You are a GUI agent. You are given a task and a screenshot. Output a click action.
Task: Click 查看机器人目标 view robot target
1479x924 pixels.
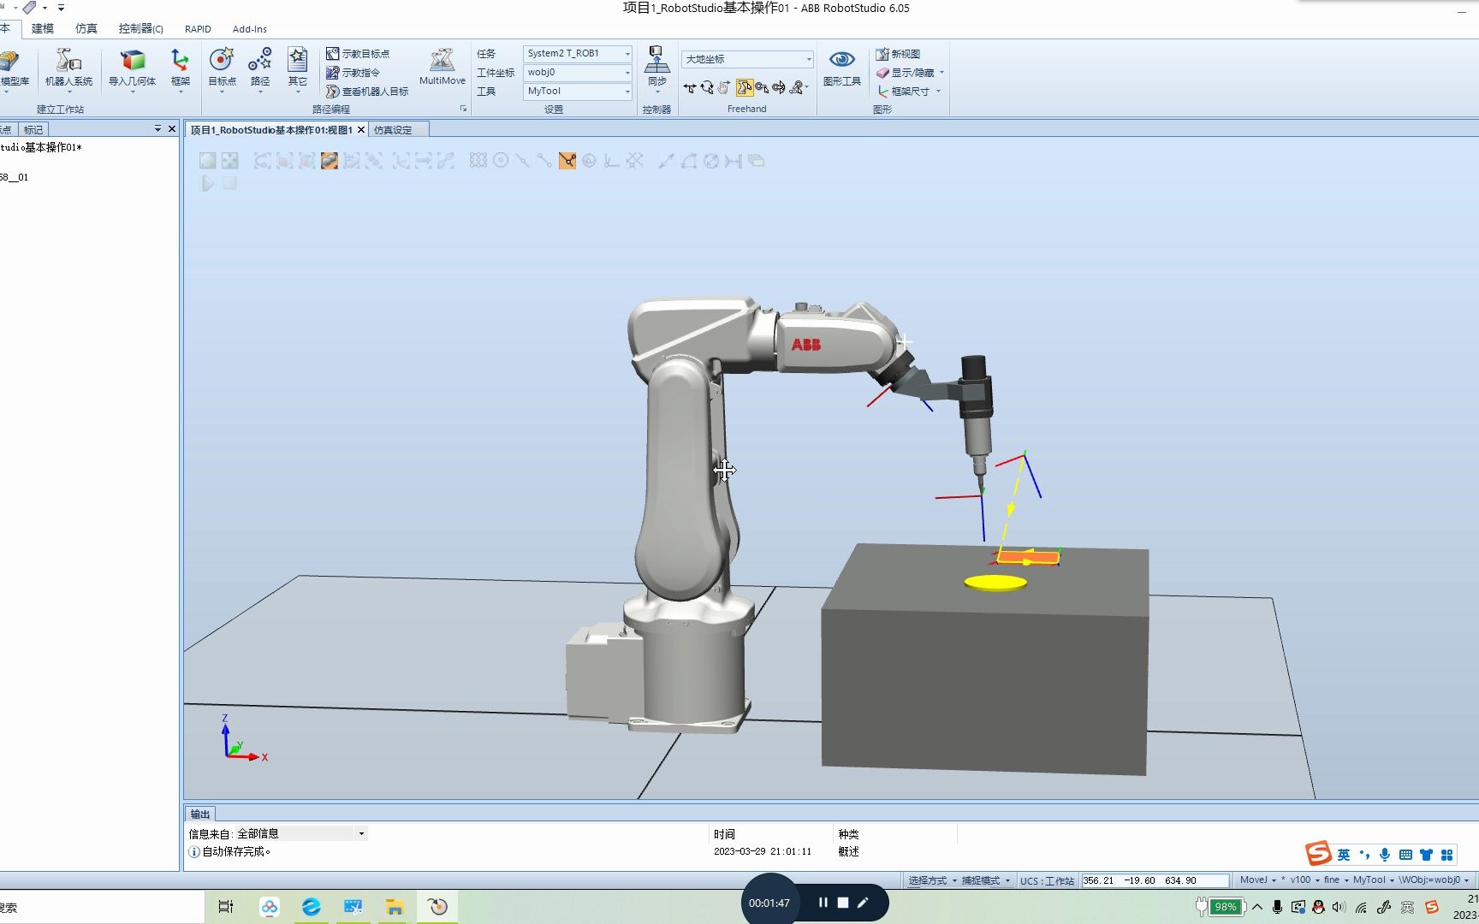(x=367, y=92)
